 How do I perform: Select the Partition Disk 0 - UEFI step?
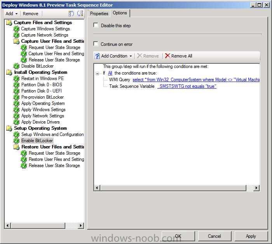pos(42,91)
